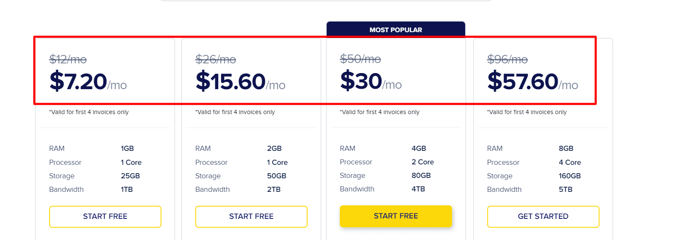Click START FREE on the $15.60 plan
Screen dimensions: 680x240
(251, 216)
